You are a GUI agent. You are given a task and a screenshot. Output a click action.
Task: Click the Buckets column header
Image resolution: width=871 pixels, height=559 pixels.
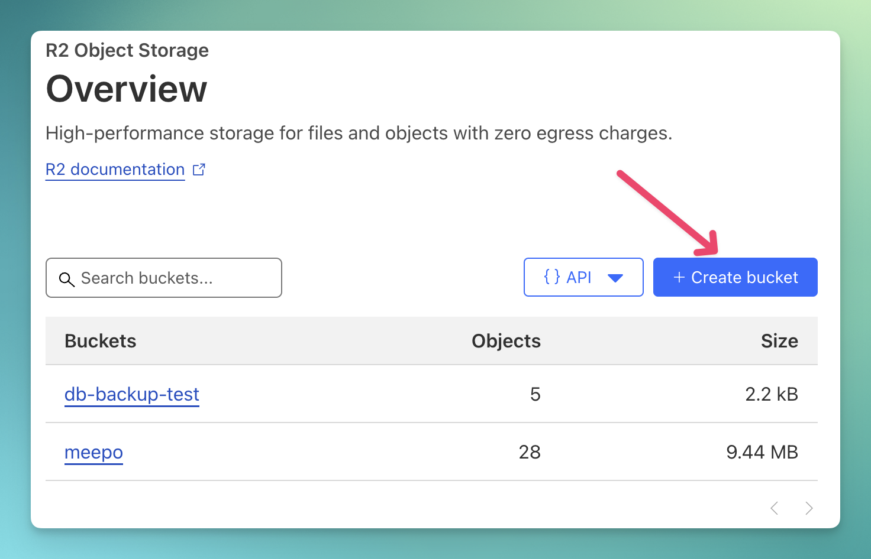pos(101,341)
